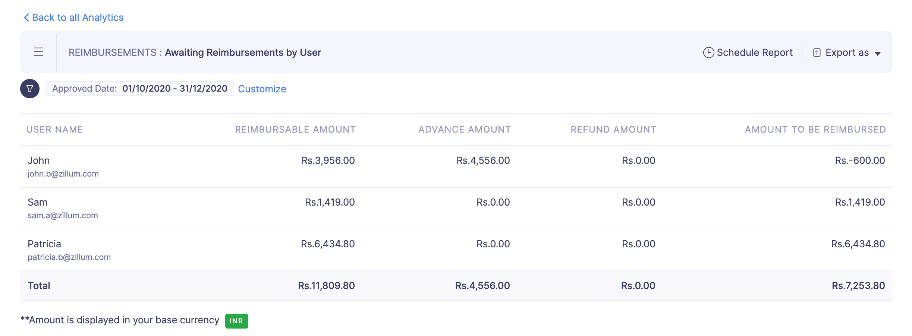Sort by Advance Amount column header
This screenshot has height=336, width=912.
465,129
